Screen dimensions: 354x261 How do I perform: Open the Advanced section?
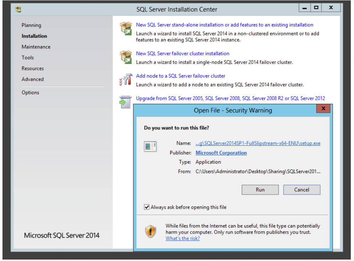tap(33, 79)
